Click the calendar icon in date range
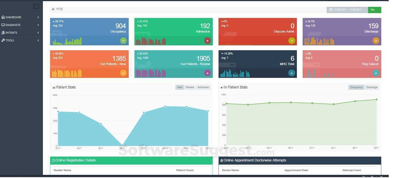This screenshot has width=393, height=178. [331, 10]
